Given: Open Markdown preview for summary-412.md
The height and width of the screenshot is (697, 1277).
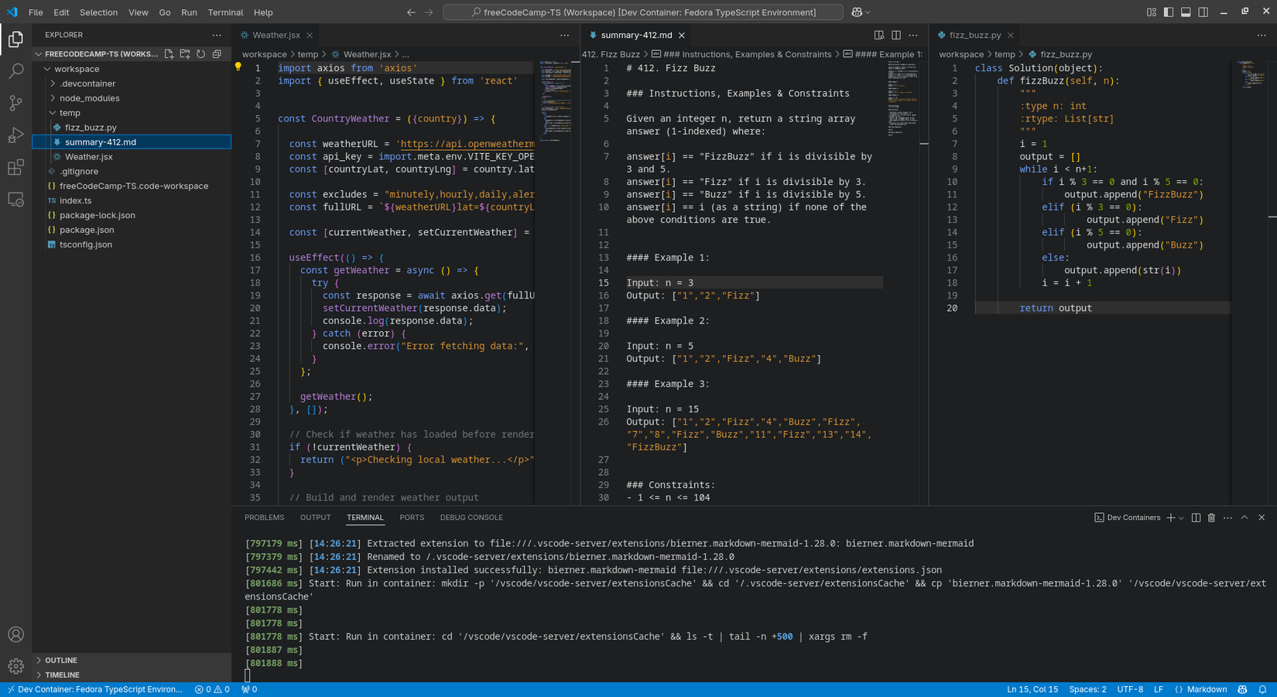Looking at the screenshot, I should [878, 35].
